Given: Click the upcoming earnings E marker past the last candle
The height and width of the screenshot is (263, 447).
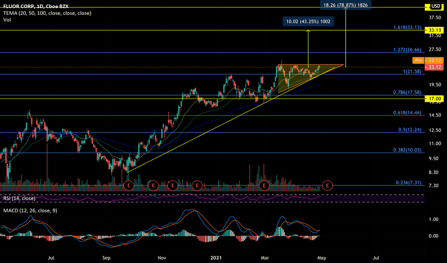Looking at the screenshot, I should click(x=327, y=186).
